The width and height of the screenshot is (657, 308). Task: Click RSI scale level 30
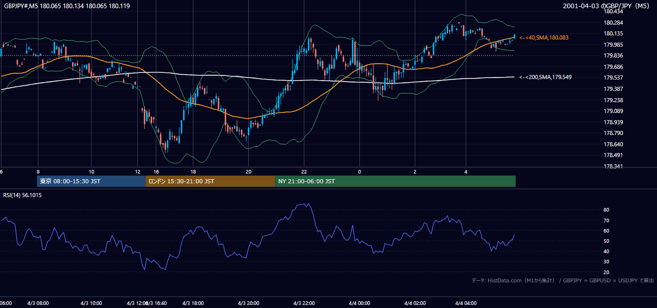click(x=606, y=262)
